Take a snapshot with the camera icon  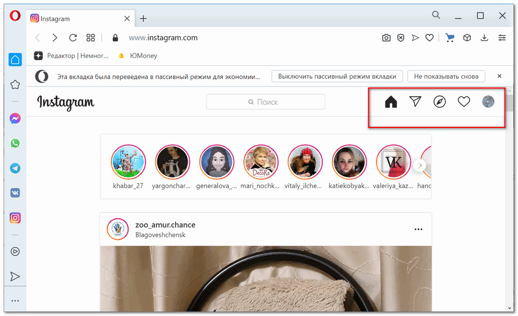click(x=386, y=38)
